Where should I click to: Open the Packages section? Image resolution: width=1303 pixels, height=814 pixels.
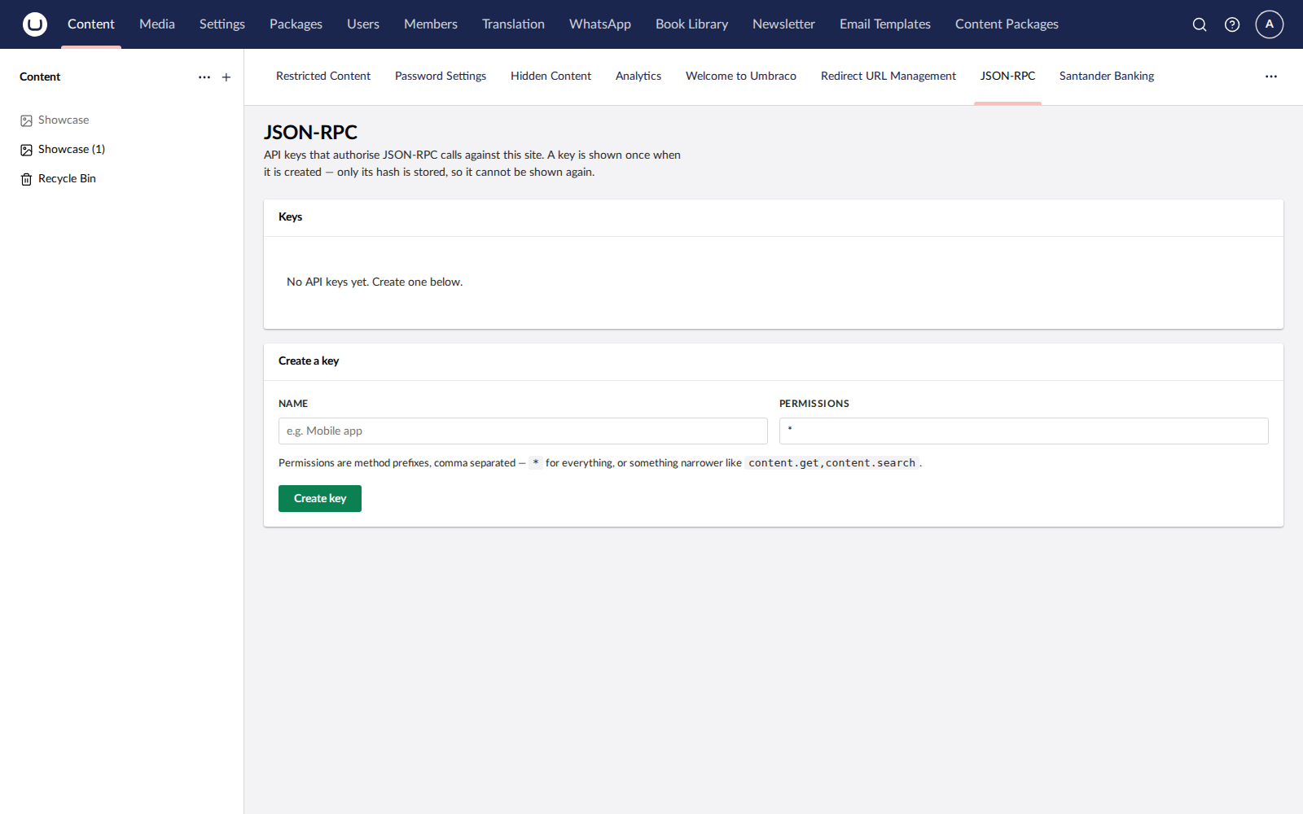(296, 24)
